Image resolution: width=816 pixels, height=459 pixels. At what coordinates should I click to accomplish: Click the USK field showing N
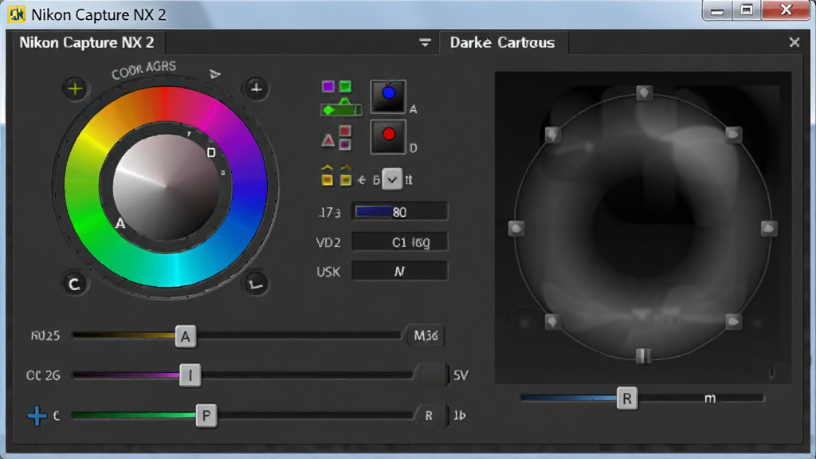400,271
